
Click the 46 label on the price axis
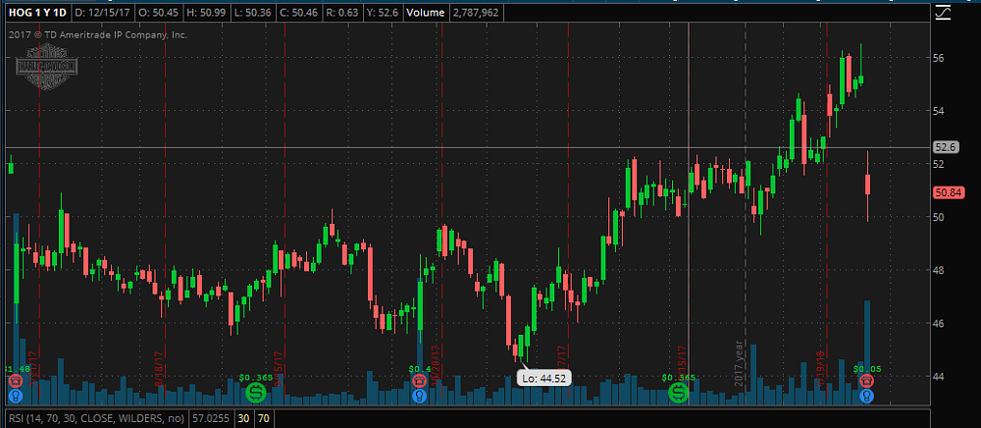tap(941, 324)
